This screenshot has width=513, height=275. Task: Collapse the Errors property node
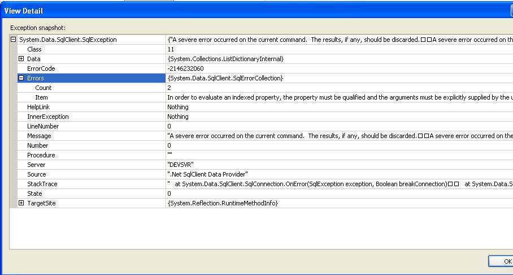(21, 78)
